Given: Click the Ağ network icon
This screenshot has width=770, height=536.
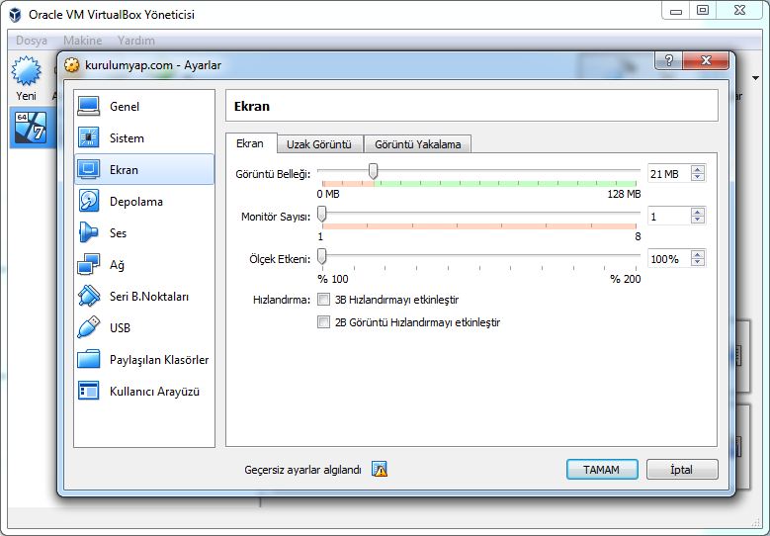Looking at the screenshot, I should (89, 264).
